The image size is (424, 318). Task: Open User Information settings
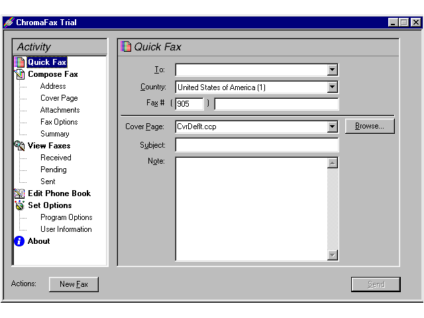point(66,229)
